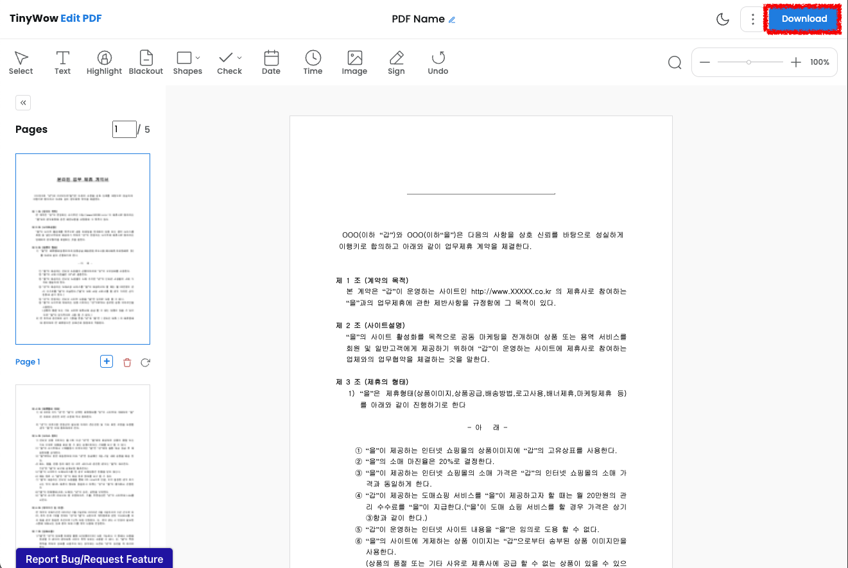
Task: Switch to the Select tool
Action: click(x=21, y=62)
